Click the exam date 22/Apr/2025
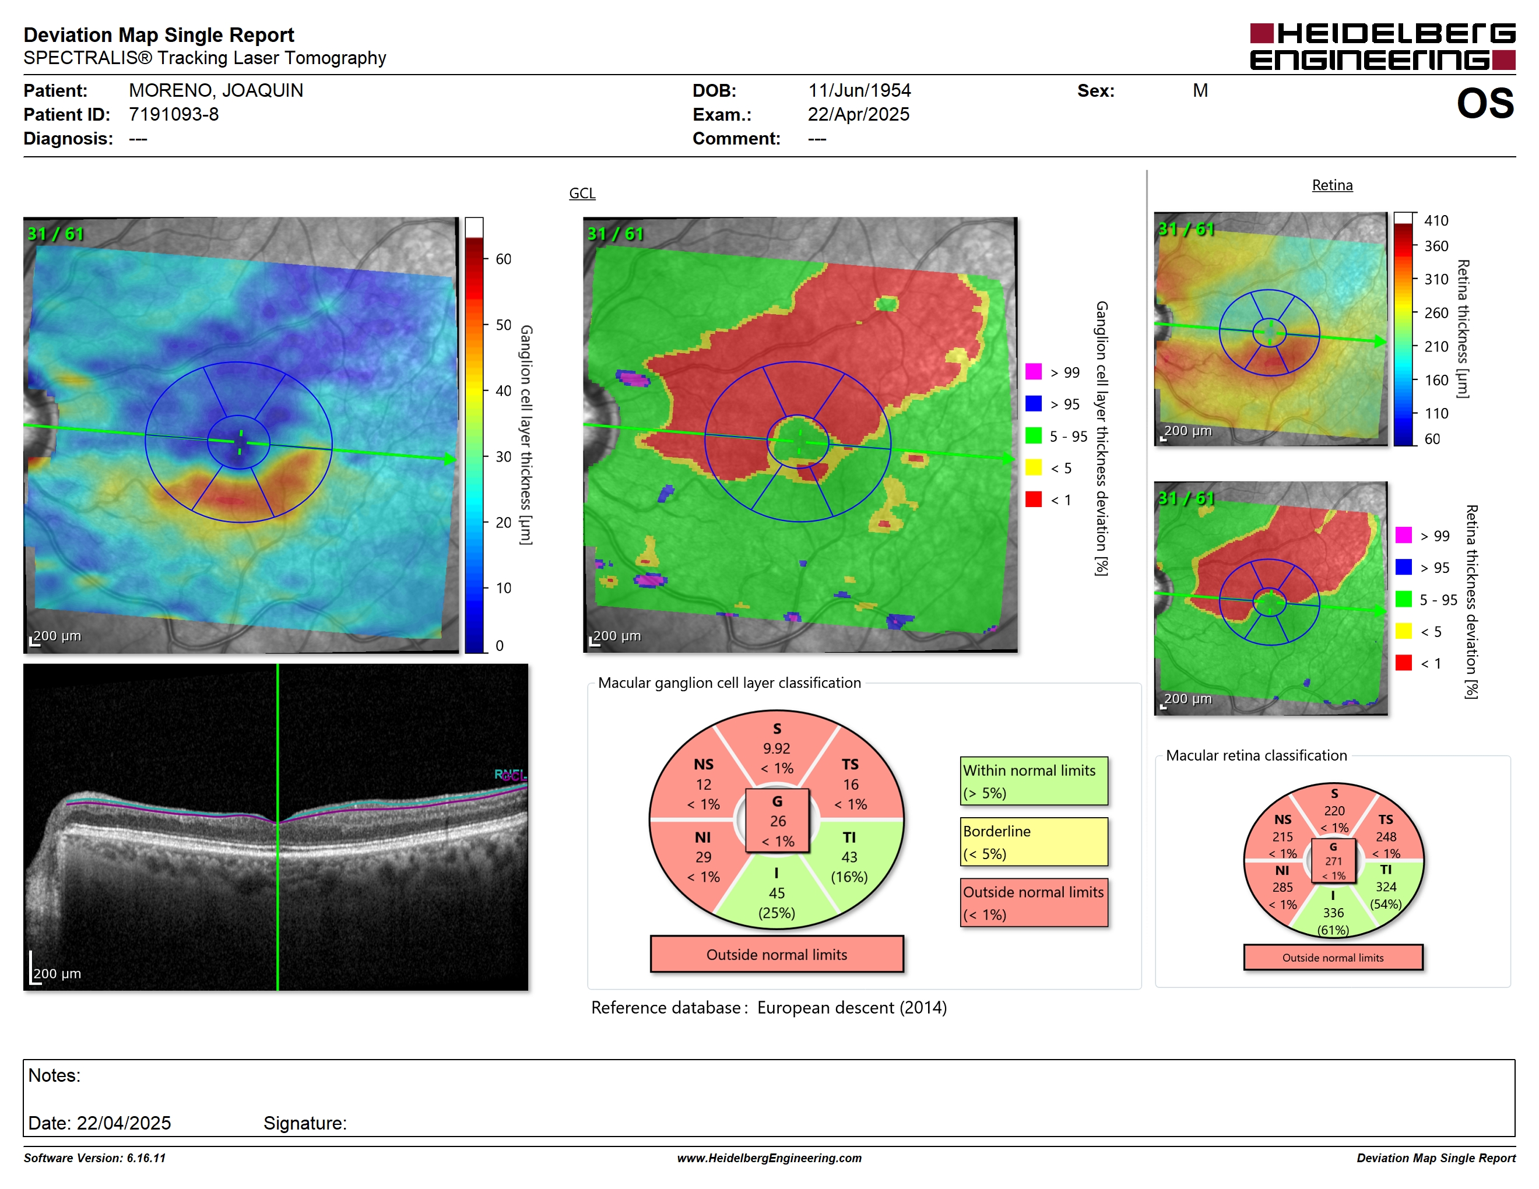 coord(858,114)
